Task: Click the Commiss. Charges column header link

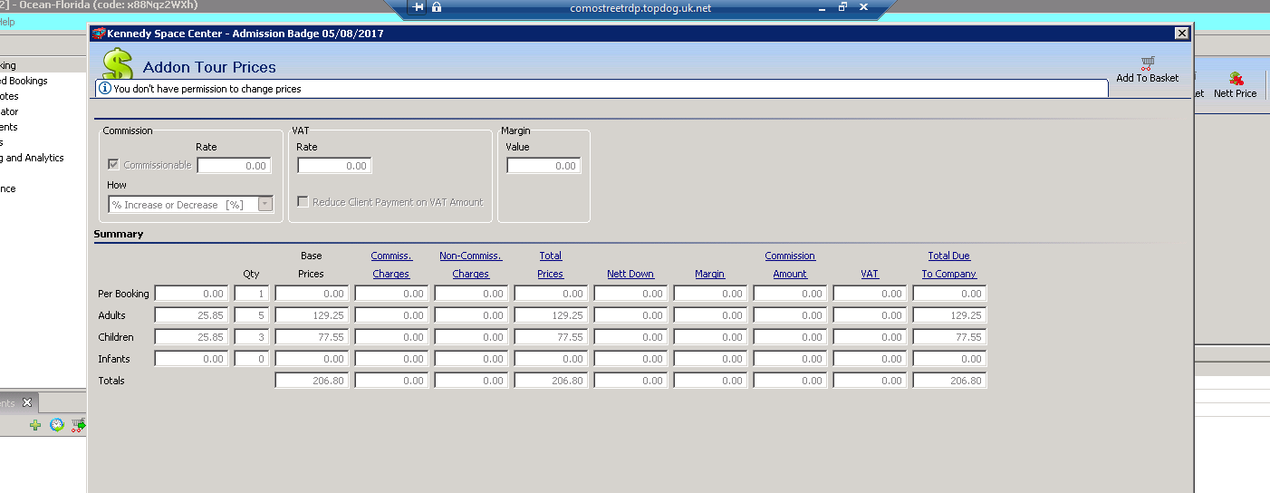Action: point(391,265)
